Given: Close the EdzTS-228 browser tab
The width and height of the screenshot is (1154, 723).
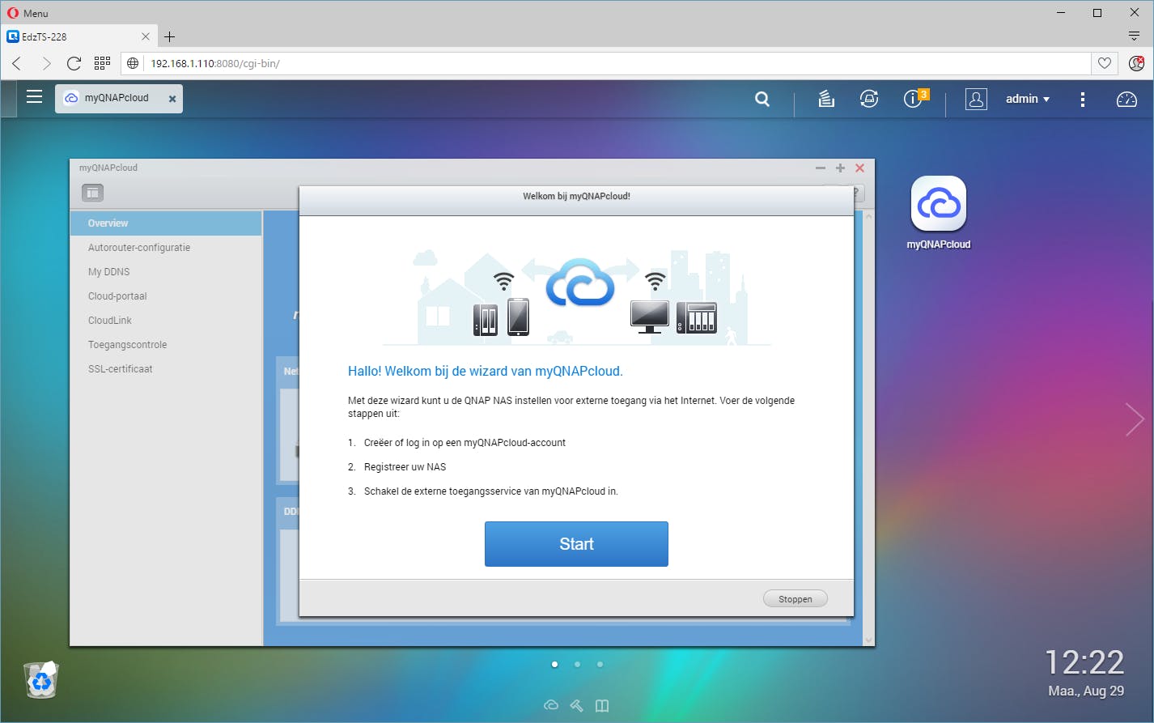Looking at the screenshot, I should [146, 36].
